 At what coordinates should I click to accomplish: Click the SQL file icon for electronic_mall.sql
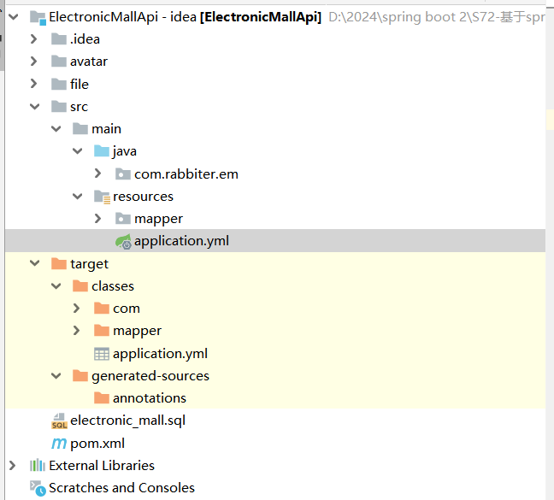coord(59,421)
